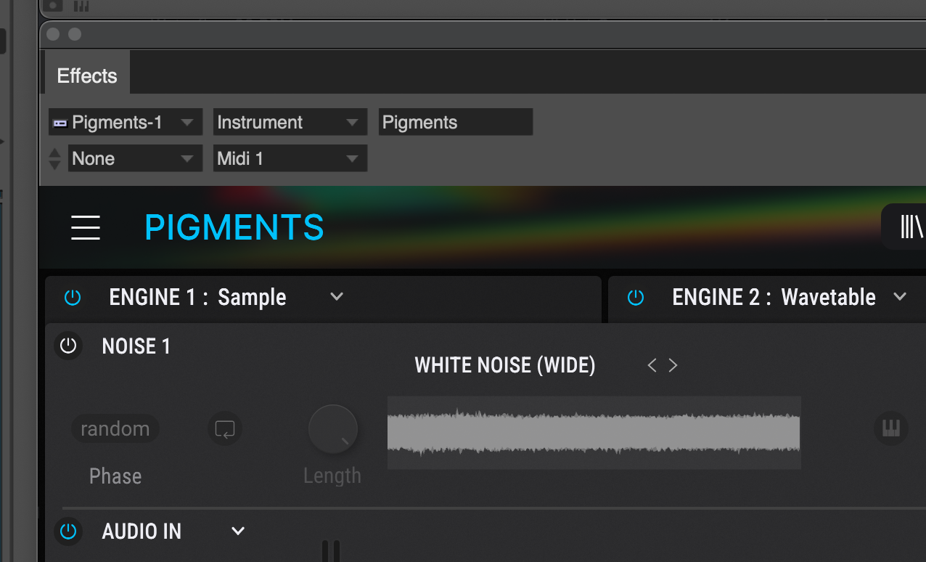
Task: Click the NOISE 1 section label
Action: point(136,346)
